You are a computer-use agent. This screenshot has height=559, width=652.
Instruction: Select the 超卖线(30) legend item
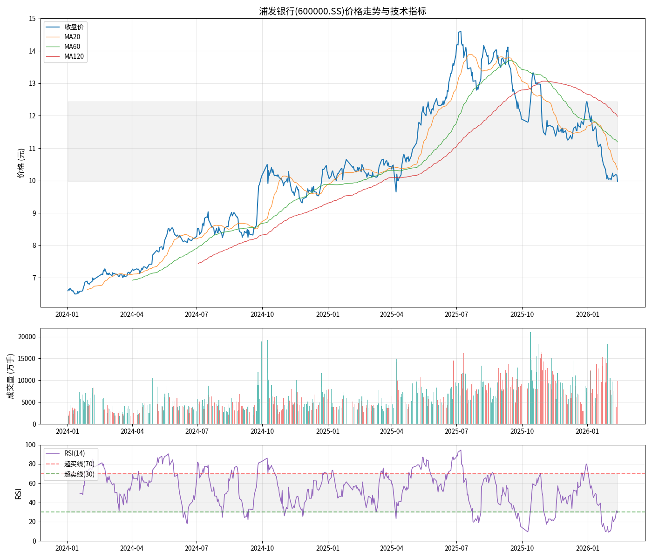point(79,474)
